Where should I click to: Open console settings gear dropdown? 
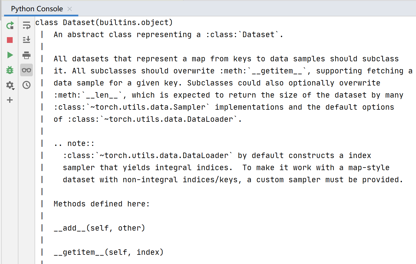tap(10, 85)
